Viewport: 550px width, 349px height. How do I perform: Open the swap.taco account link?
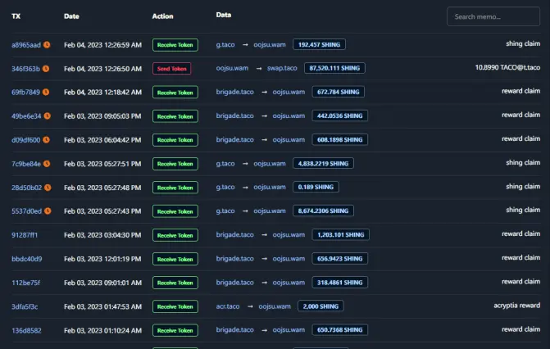pos(282,68)
